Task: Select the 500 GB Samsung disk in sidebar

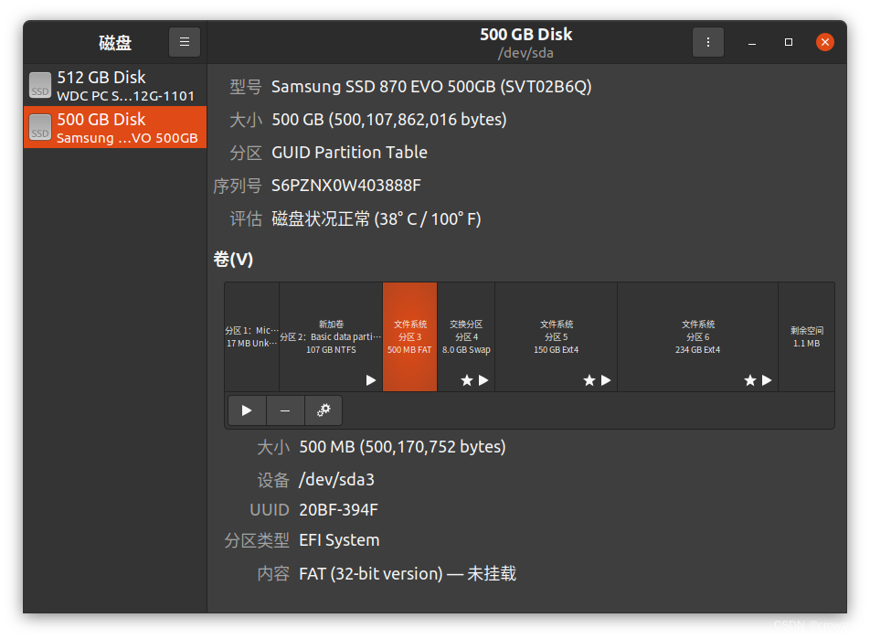Action: (114, 127)
